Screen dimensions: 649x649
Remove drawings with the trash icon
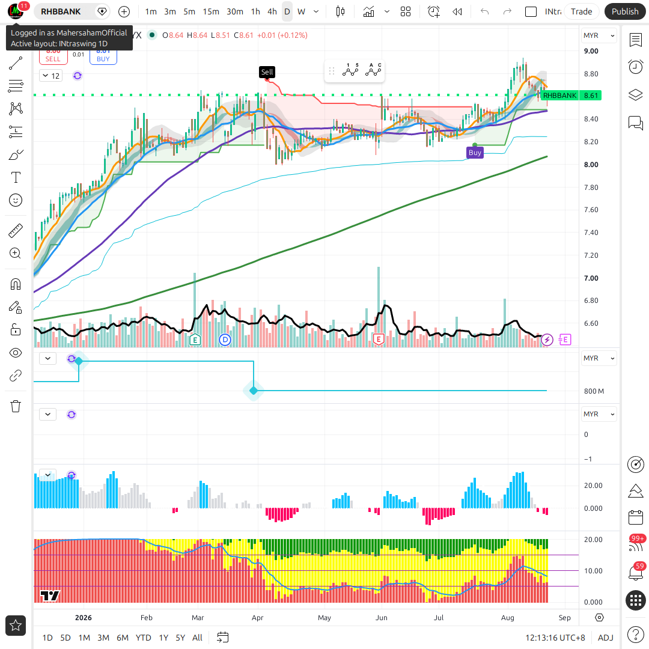coord(16,406)
